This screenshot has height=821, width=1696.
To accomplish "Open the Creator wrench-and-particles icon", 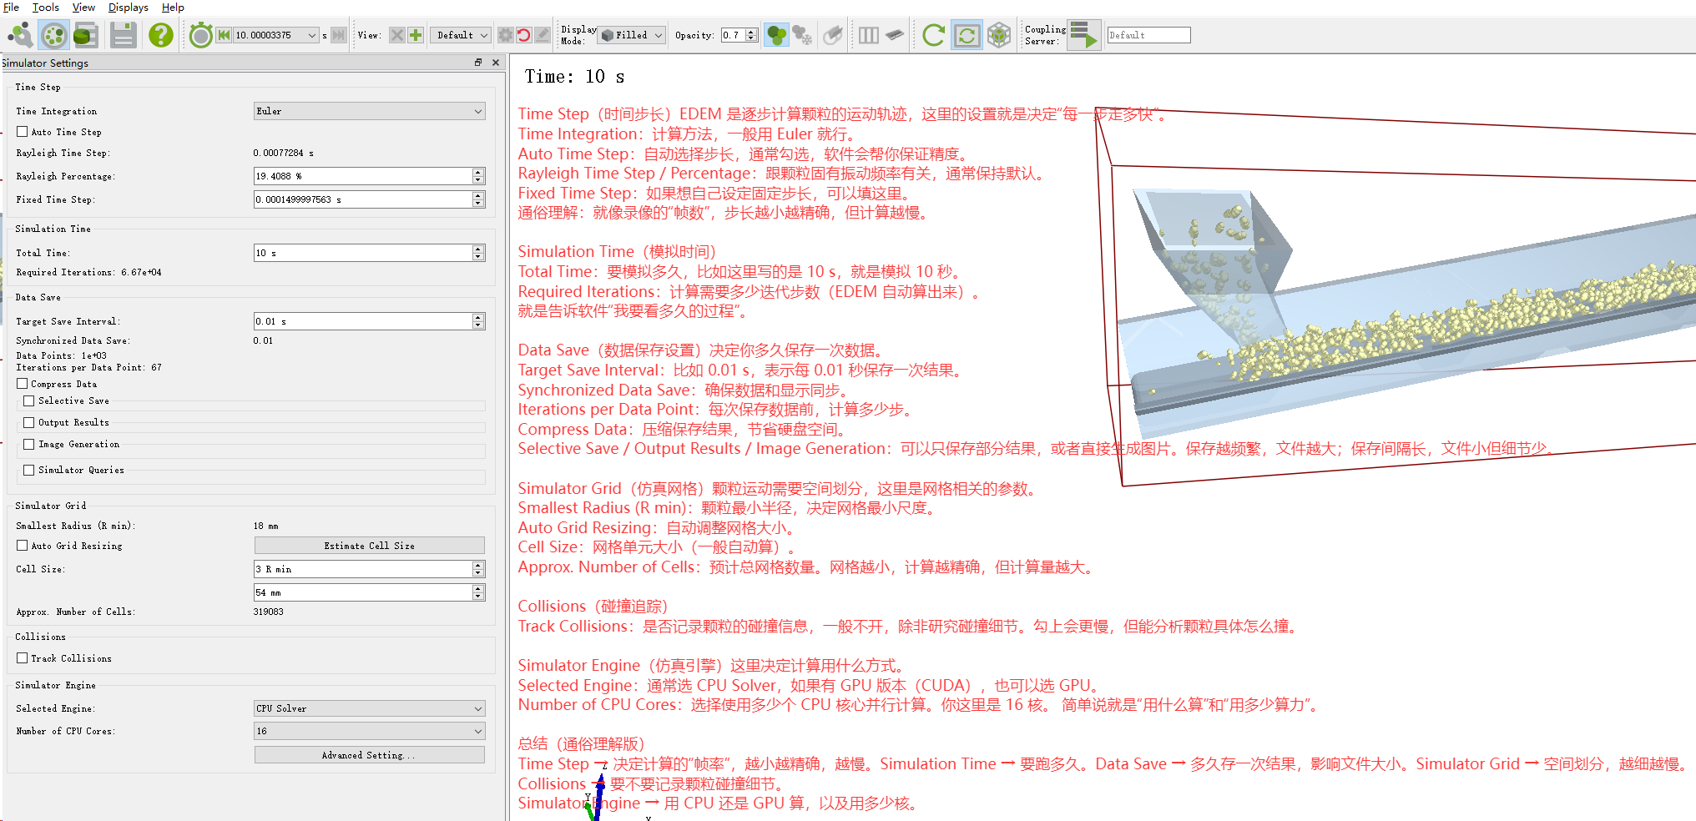I will (x=20, y=35).
